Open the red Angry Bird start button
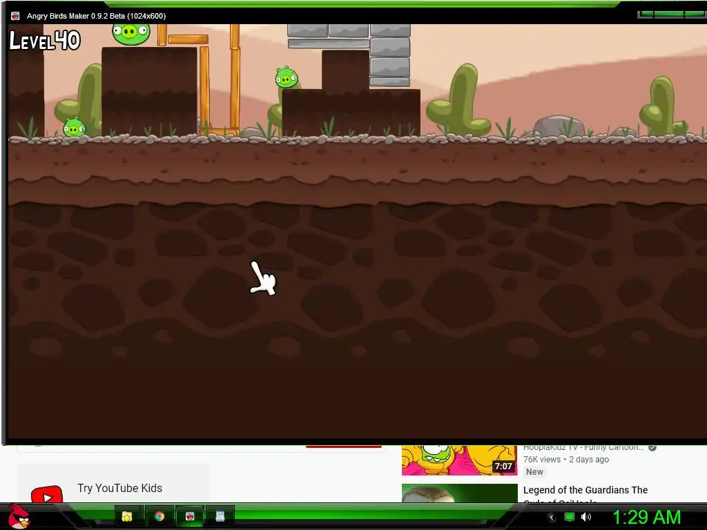Image resolution: width=707 pixels, height=530 pixels. coord(19,516)
